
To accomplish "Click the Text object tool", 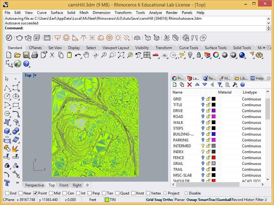I will (7, 182).
